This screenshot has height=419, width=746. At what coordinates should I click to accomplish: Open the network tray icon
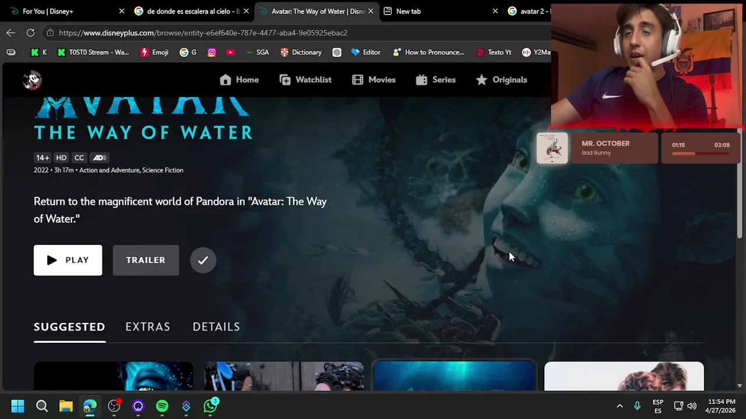tap(678, 406)
